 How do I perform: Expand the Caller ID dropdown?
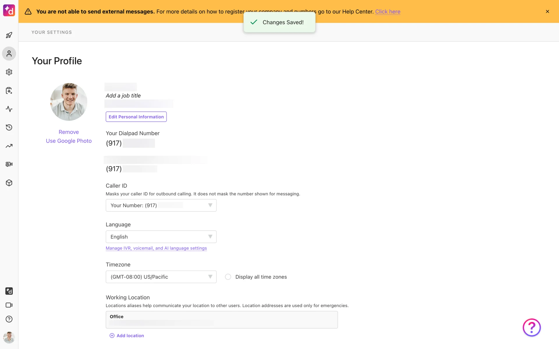tap(161, 205)
